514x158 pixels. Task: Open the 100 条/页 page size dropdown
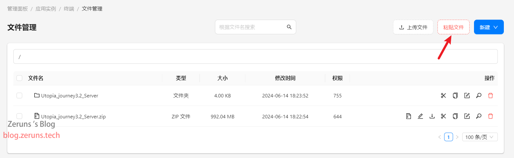(480, 137)
